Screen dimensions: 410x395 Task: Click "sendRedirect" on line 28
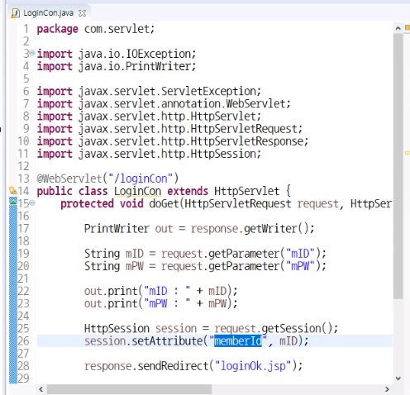click(173, 366)
